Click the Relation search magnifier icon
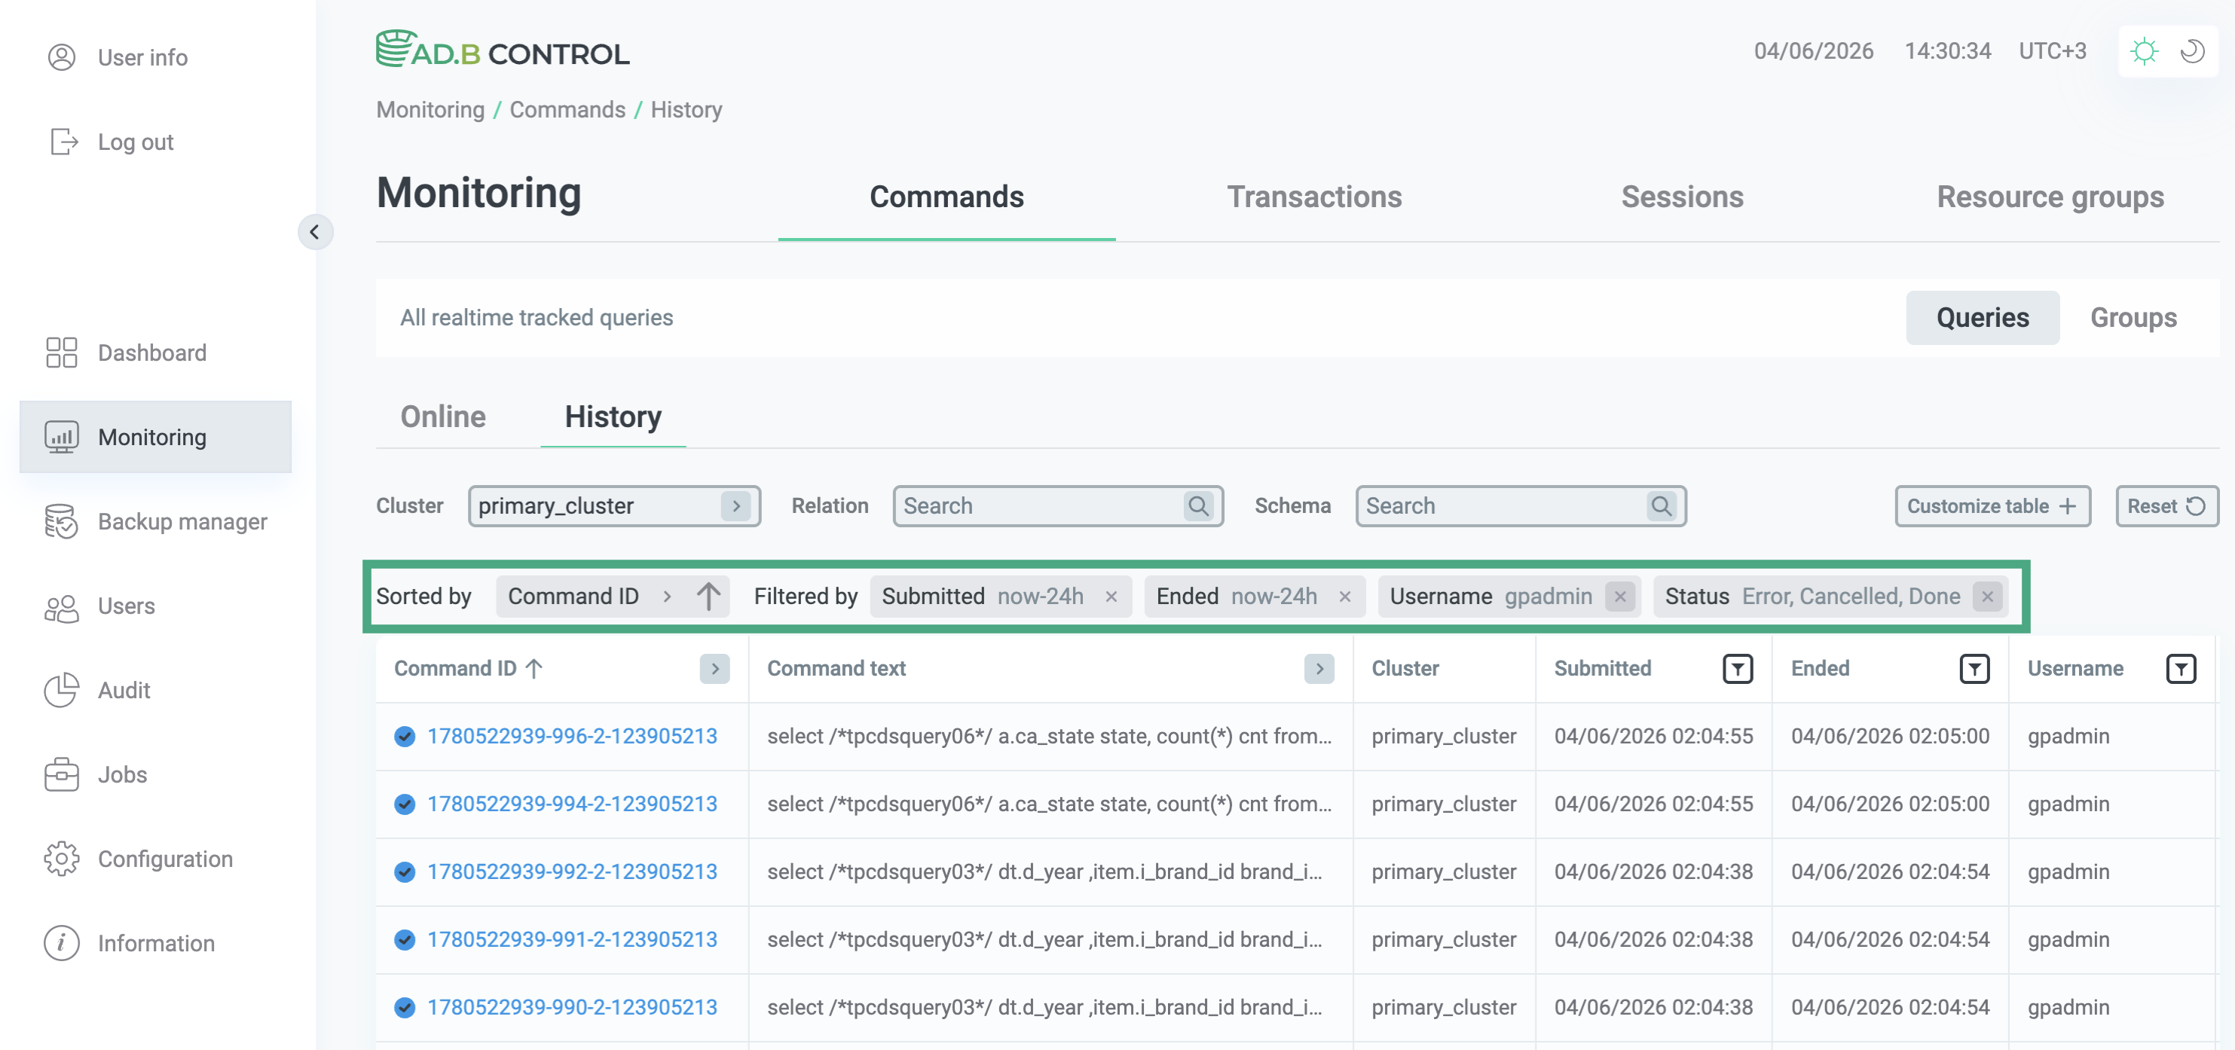The width and height of the screenshot is (2235, 1050). click(1198, 505)
